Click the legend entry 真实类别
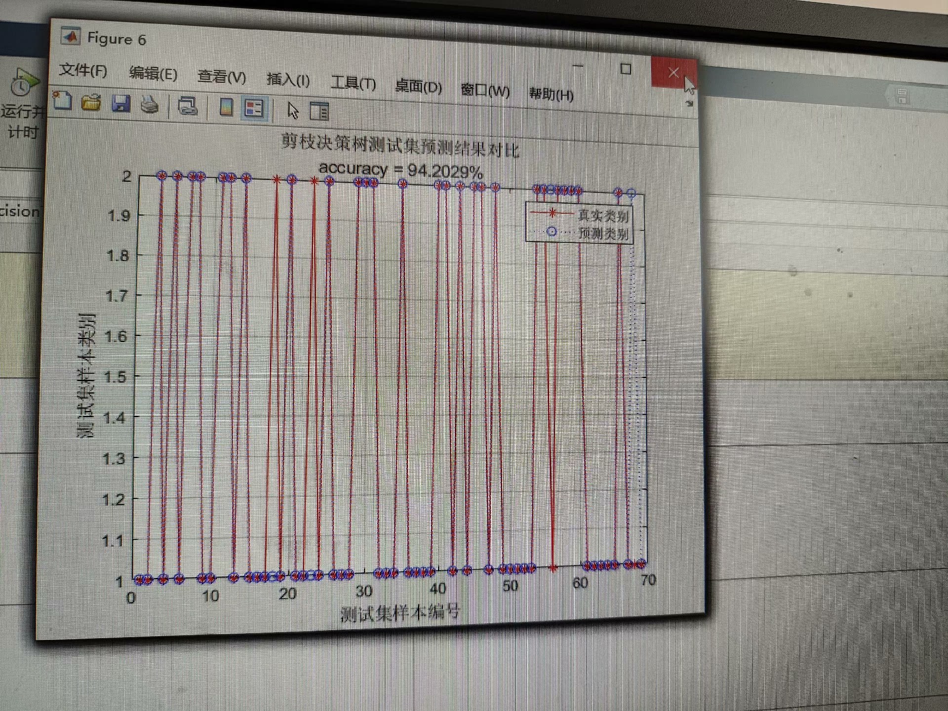 [x=603, y=216]
